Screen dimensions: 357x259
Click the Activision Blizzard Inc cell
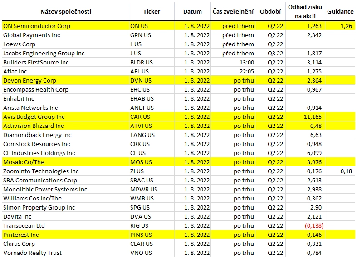point(66,126)
